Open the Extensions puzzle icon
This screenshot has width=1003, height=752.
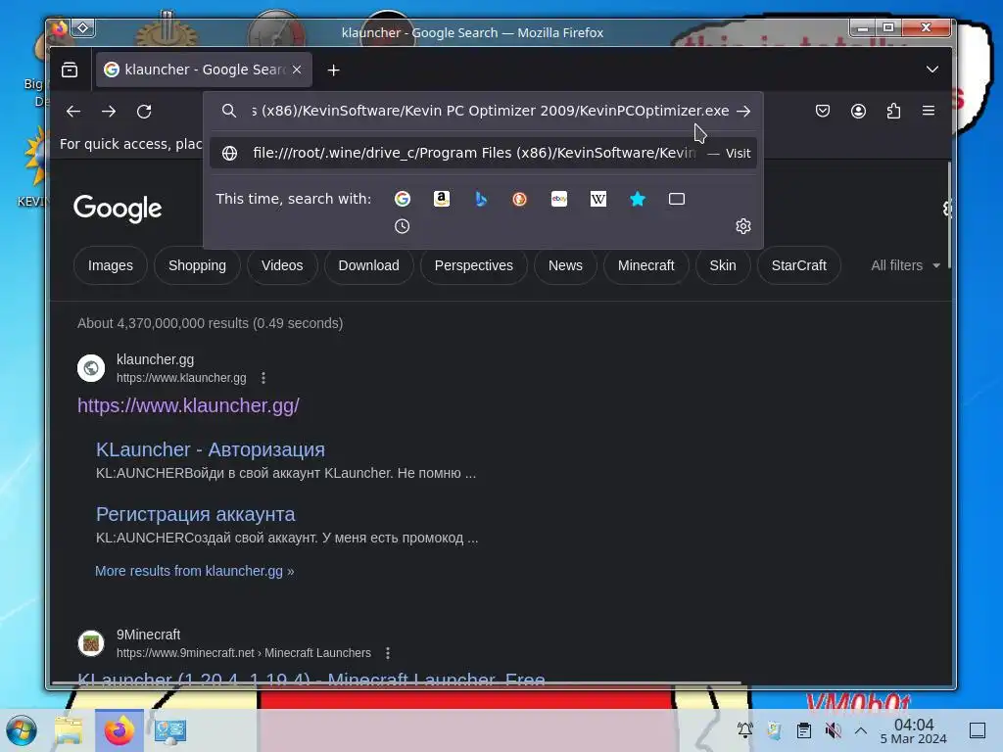coord(893,111)
